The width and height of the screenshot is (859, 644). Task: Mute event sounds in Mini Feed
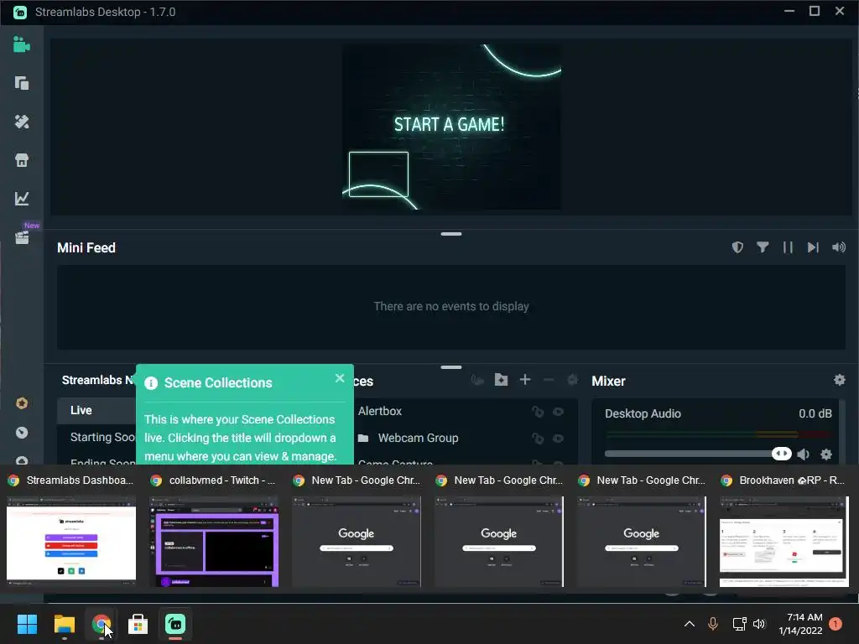tap(838, 247)
